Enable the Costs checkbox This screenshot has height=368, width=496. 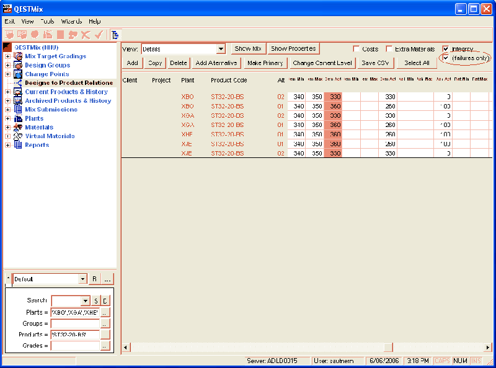358,48
